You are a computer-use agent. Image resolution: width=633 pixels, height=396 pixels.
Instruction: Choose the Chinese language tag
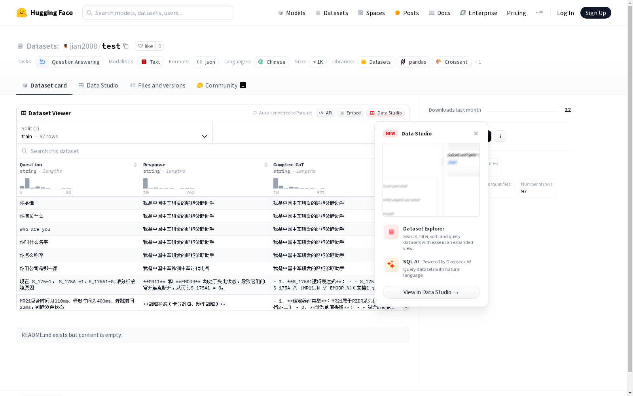pyautogui.click(x=272, y=62)
